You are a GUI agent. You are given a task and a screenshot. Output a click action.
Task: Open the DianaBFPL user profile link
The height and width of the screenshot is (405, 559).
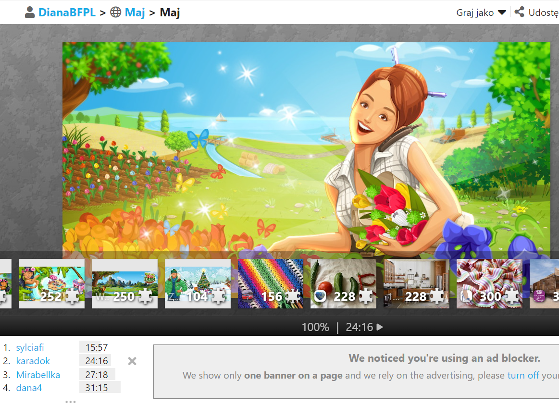[67, 12]
